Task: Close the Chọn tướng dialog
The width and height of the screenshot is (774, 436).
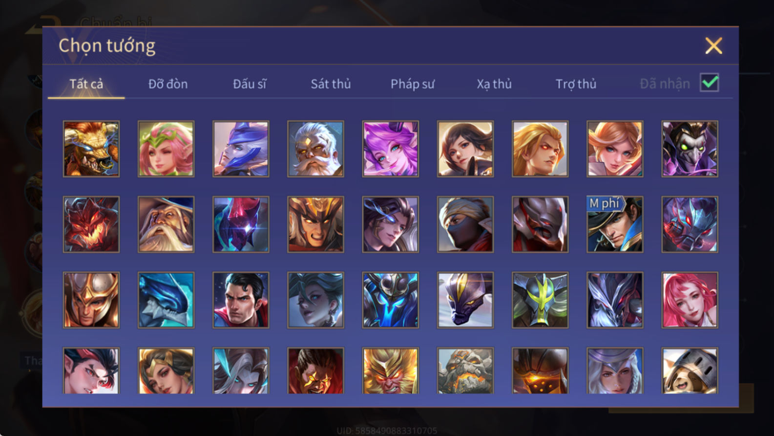Action: pos(713,46)
